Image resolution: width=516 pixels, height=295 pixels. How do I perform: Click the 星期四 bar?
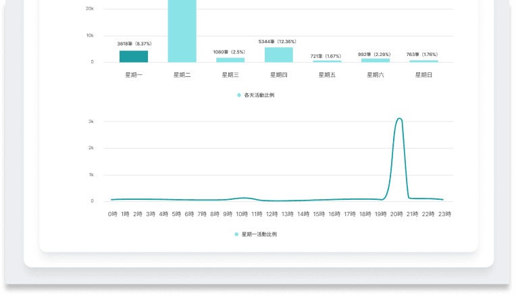(x=278, y=55)
